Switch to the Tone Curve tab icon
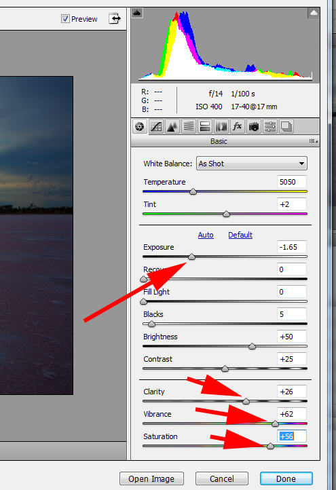 (156, 126)
